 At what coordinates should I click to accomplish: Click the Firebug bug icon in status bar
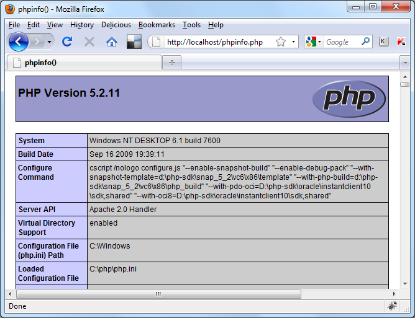[392, 306]
